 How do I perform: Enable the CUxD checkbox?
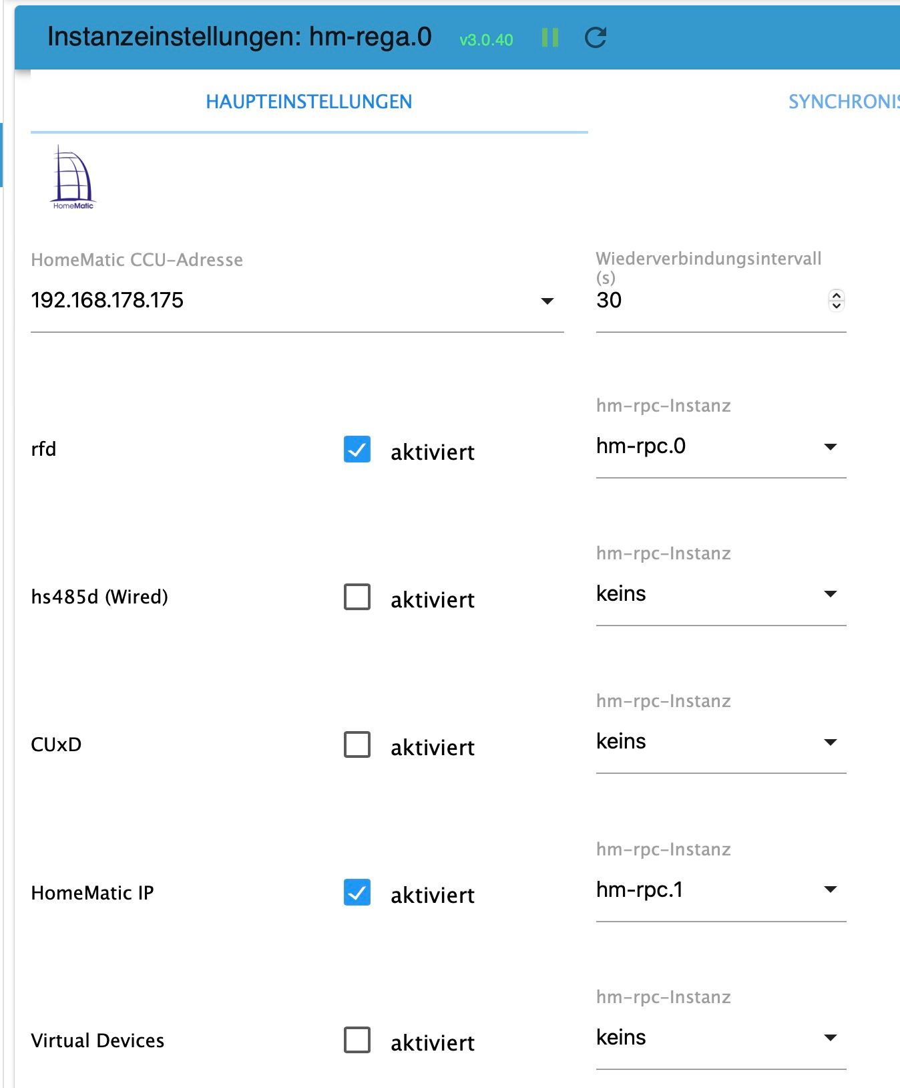point(357,744)
